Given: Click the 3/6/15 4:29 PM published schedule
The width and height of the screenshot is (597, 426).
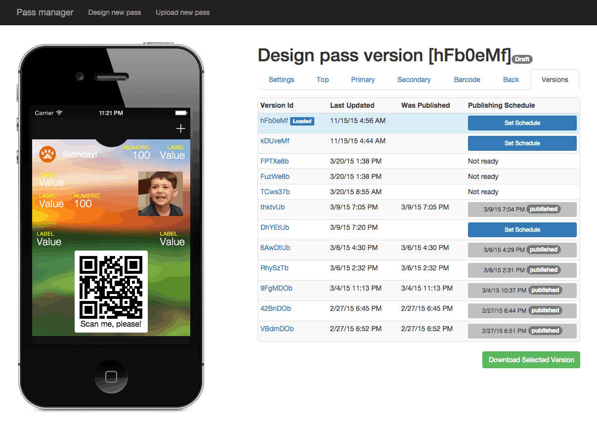Looking at the screenshot, I should coord(522,250).
